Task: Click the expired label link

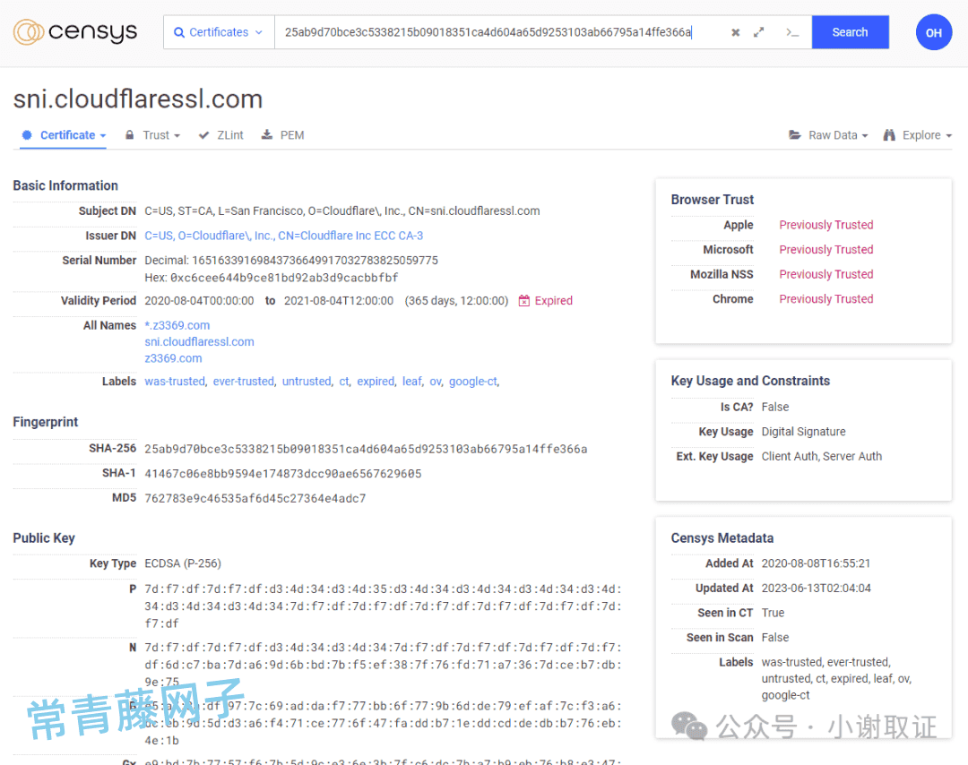Action: (376, 382)
